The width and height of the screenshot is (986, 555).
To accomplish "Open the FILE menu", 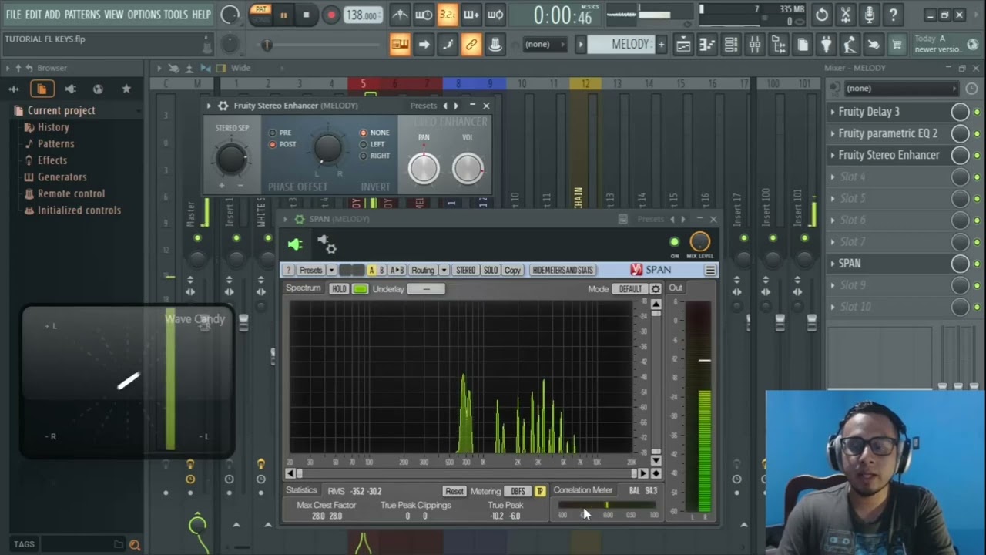I will tap(13, 15).
